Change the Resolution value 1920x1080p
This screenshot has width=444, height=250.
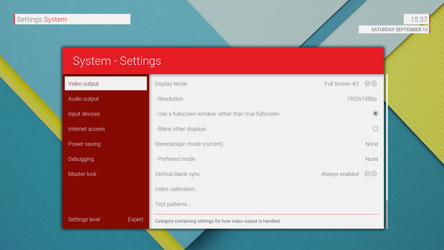[x=361, y=99]
